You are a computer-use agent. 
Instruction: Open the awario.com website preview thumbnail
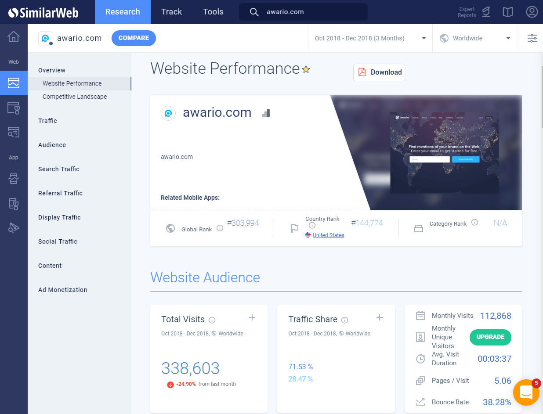[x=444, y=153]
